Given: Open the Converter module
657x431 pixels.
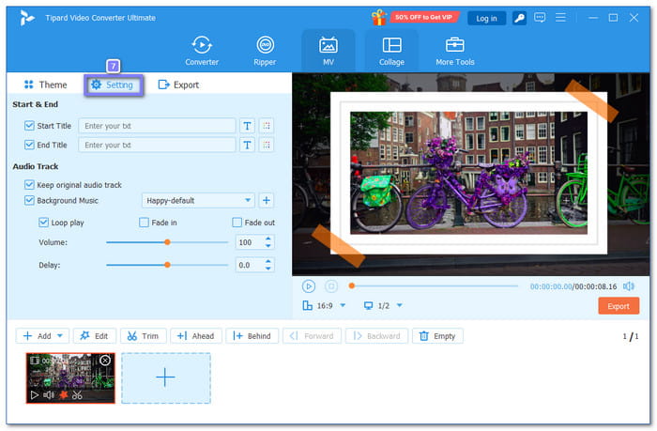Looking at the screenshot, I should (202, 51).
